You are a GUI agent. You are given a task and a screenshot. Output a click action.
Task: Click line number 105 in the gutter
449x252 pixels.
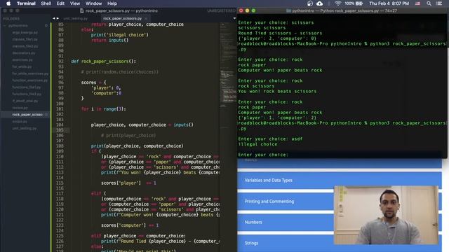(60, 130)
